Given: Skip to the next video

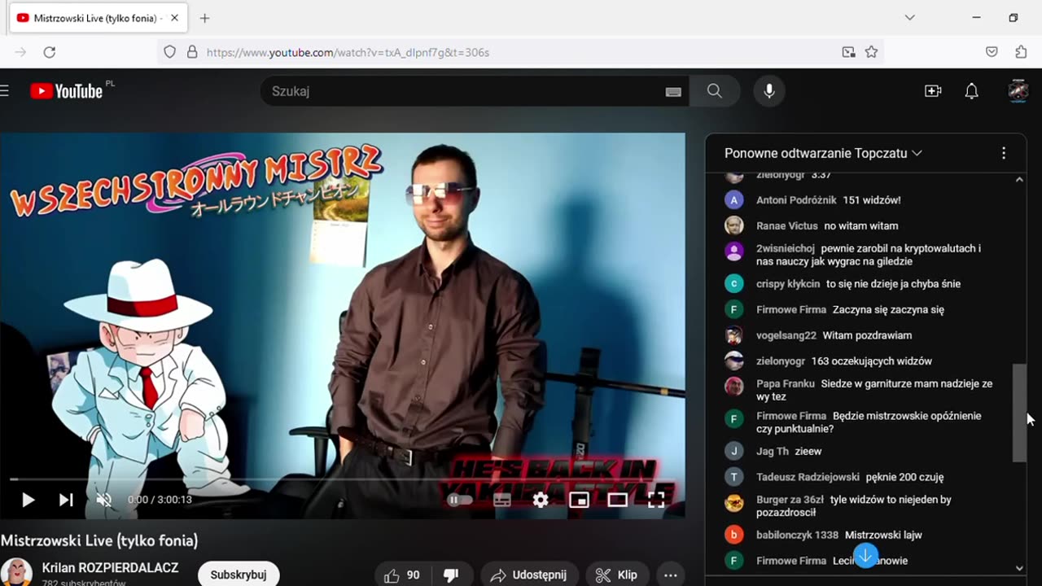Looking at the screenshot, I should [x=66, y=500].
